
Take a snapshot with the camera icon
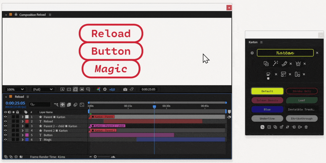pyautogui.click(x=125, y=89)
